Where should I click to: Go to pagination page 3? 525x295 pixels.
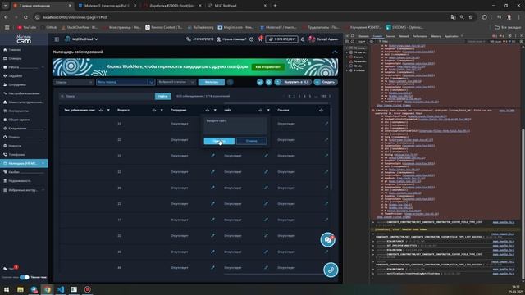[299, 97]
